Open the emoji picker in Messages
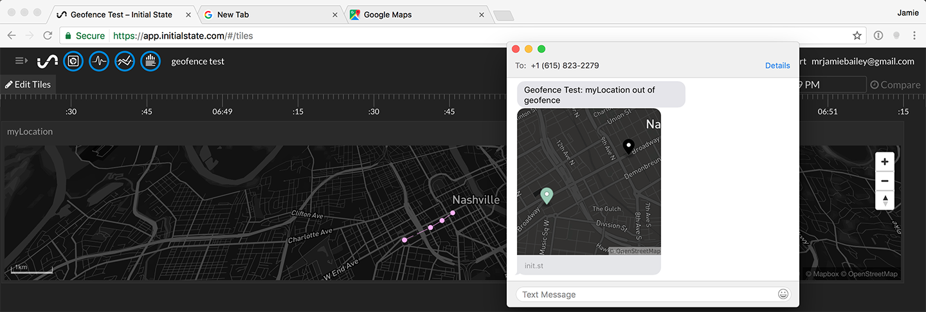 point(783,294)
